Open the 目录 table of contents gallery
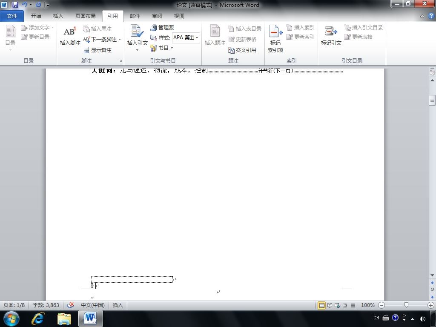The width and height of the screenshot is (436, 327). pos(10,38)
